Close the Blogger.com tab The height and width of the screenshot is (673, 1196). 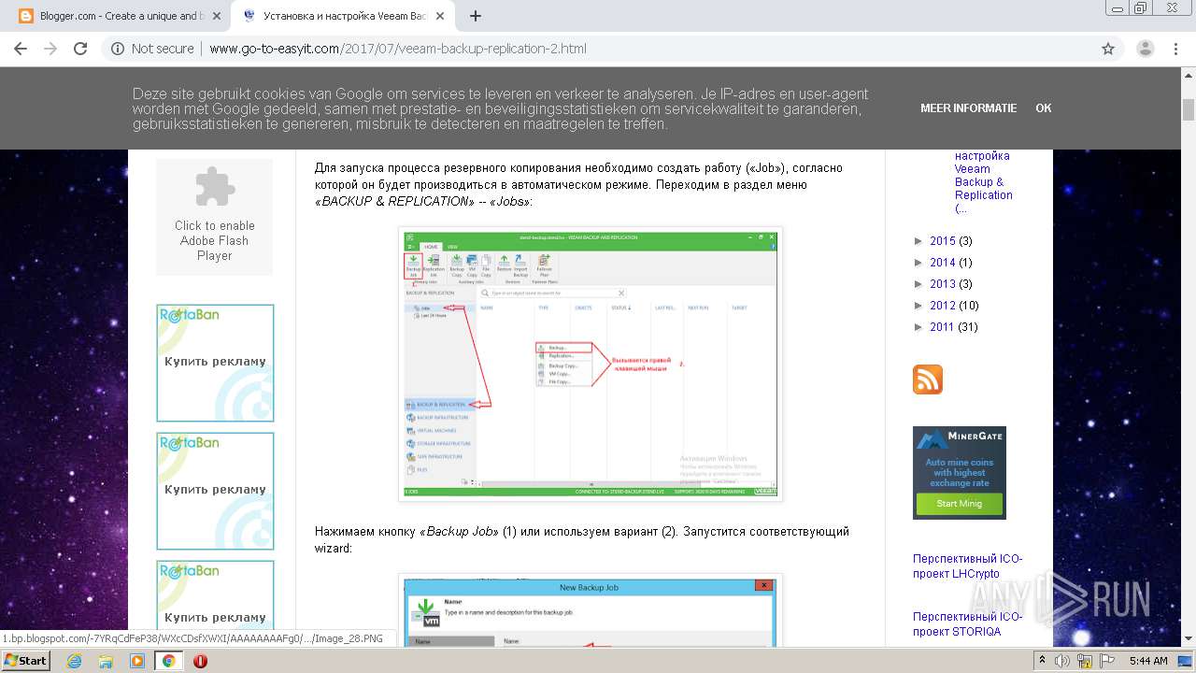(x=217, y=16)
